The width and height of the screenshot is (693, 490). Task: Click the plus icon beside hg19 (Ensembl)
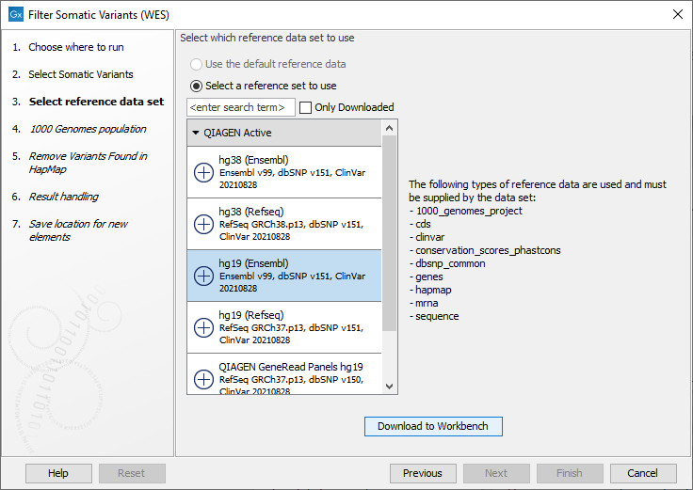click(202, 276)
